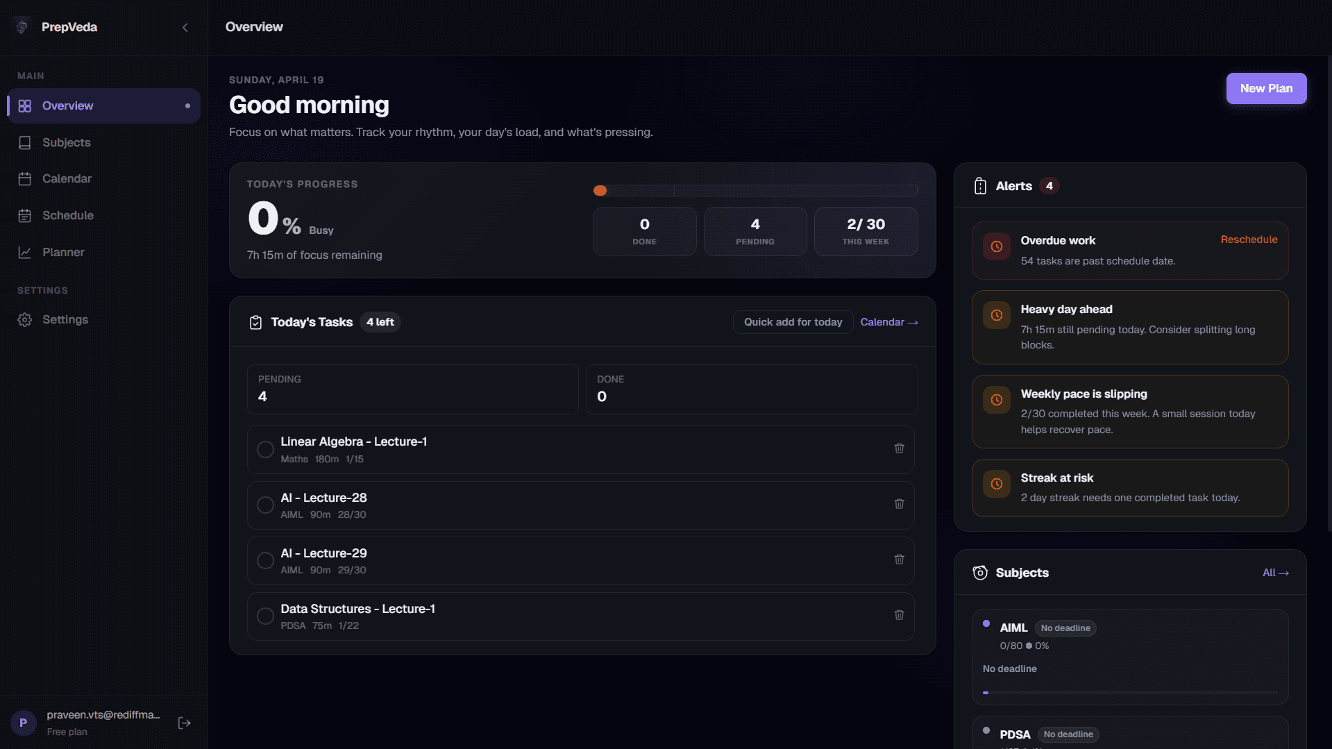
Task: Go to the Schedule page
Action: pos(103,215)
